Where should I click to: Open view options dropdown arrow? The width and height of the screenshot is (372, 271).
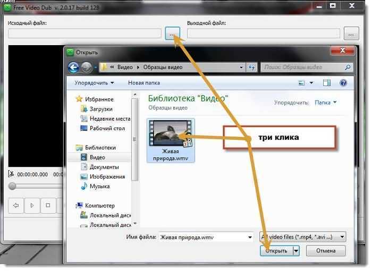pos(311,83)
